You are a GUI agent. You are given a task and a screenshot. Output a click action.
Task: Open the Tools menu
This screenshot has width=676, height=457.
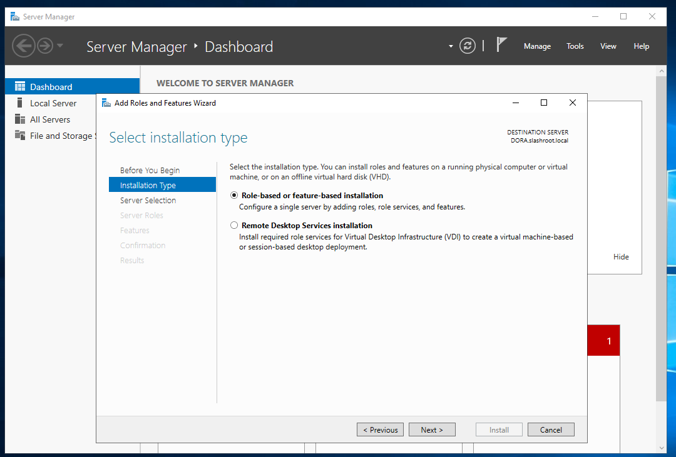575,46
